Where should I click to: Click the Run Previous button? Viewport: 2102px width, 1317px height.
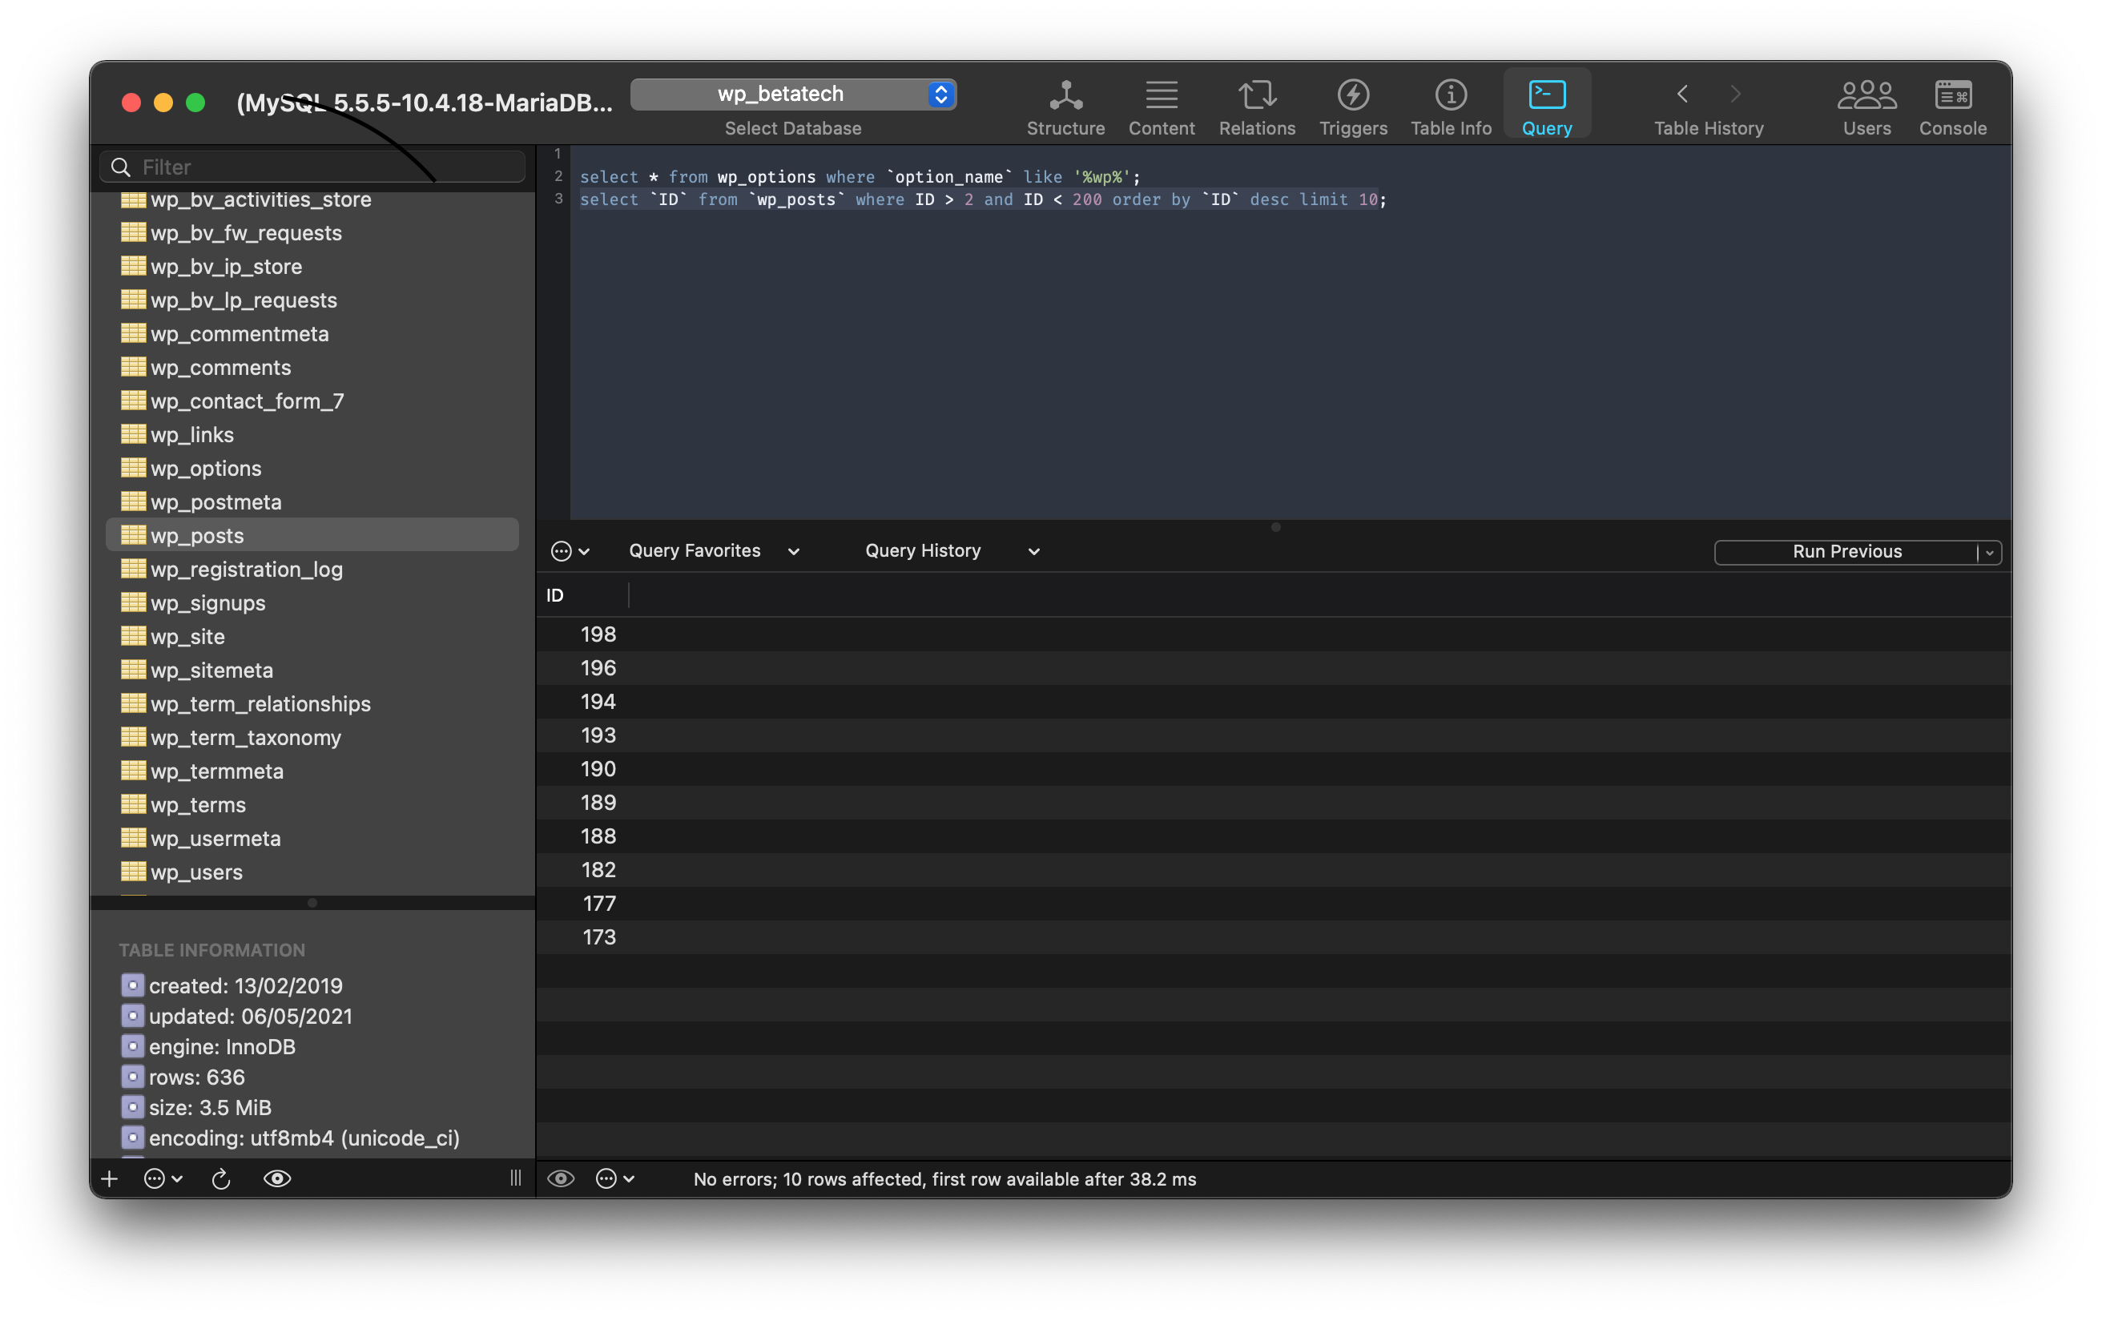point(1846,550)
